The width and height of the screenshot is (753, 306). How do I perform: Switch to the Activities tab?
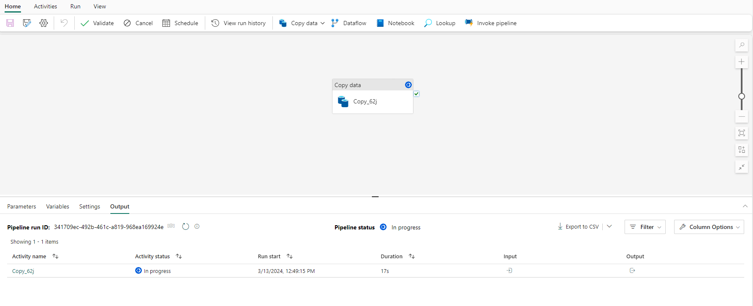(45, 6)
